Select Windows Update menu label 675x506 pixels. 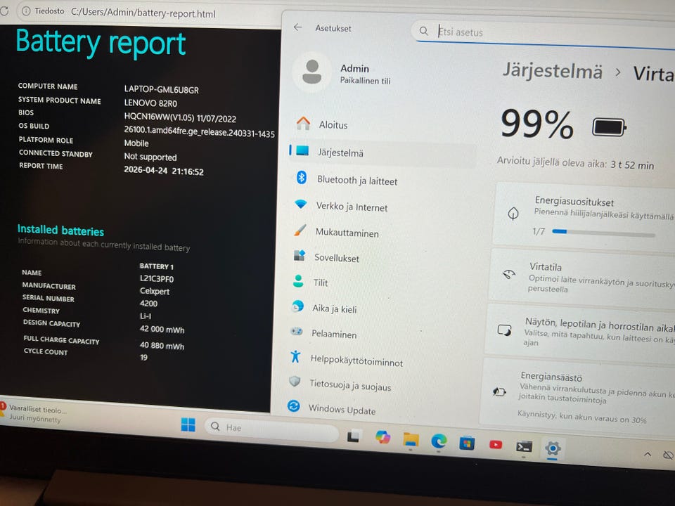tap(342, 410)
